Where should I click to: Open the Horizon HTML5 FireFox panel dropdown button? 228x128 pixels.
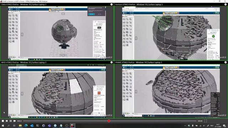[226, 5]
